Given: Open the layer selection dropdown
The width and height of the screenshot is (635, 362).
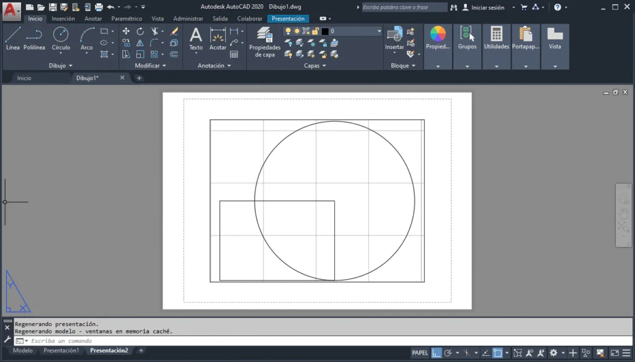Looking at the screenshot, I should pyautogui.click(x=380, y=30).
